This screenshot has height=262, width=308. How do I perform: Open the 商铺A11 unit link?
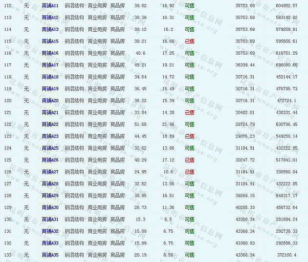point(50,5)
